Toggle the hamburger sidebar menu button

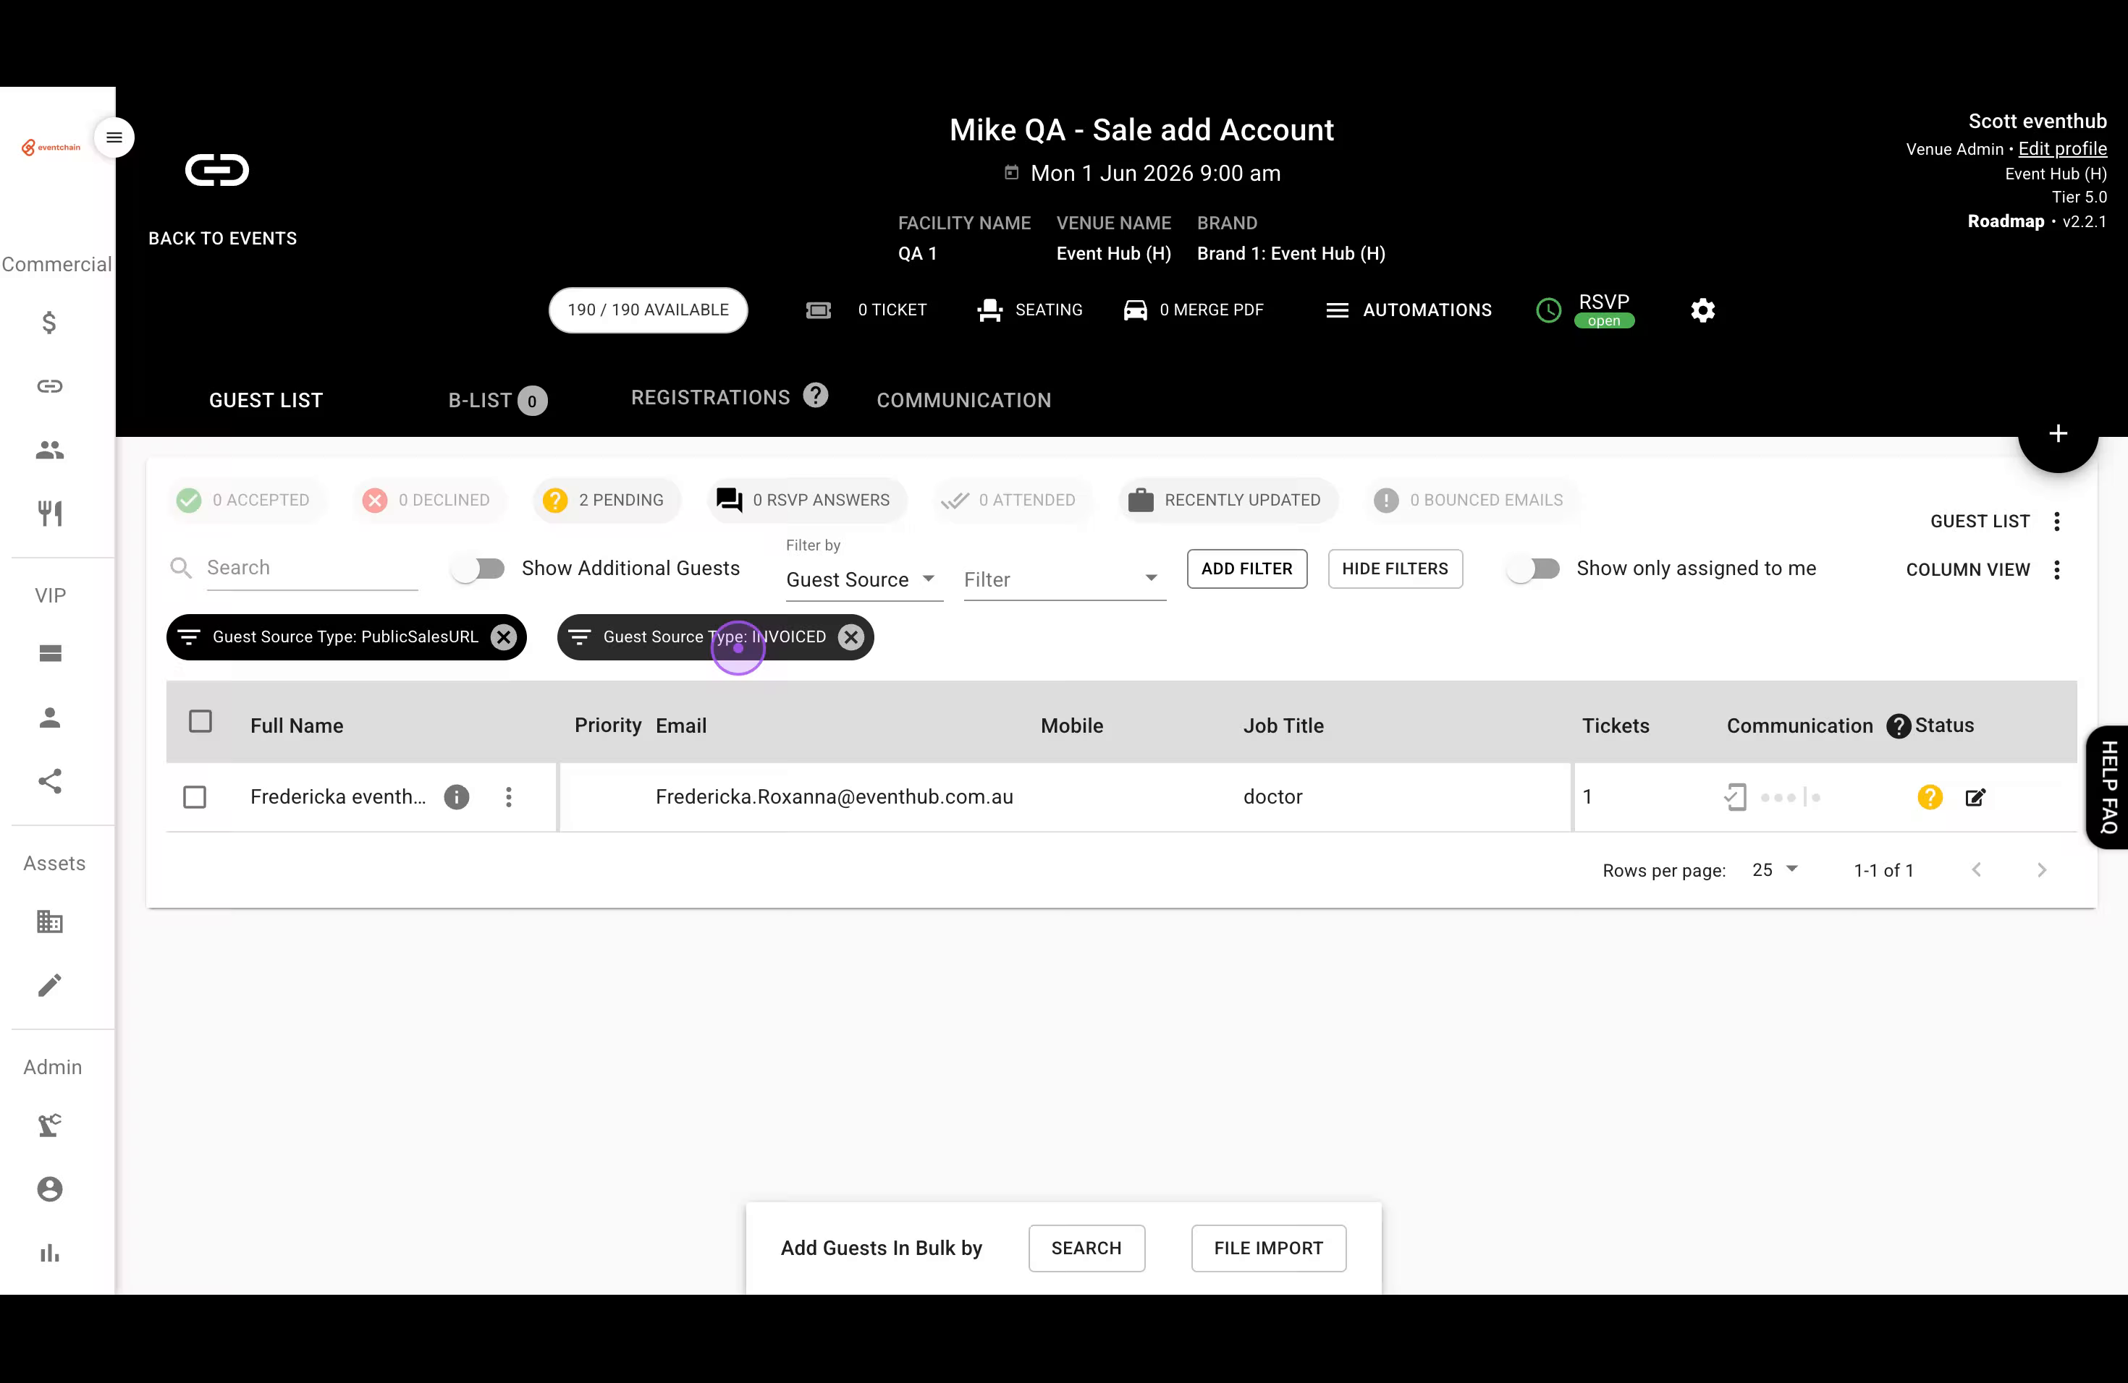click(x=114, y=137)
